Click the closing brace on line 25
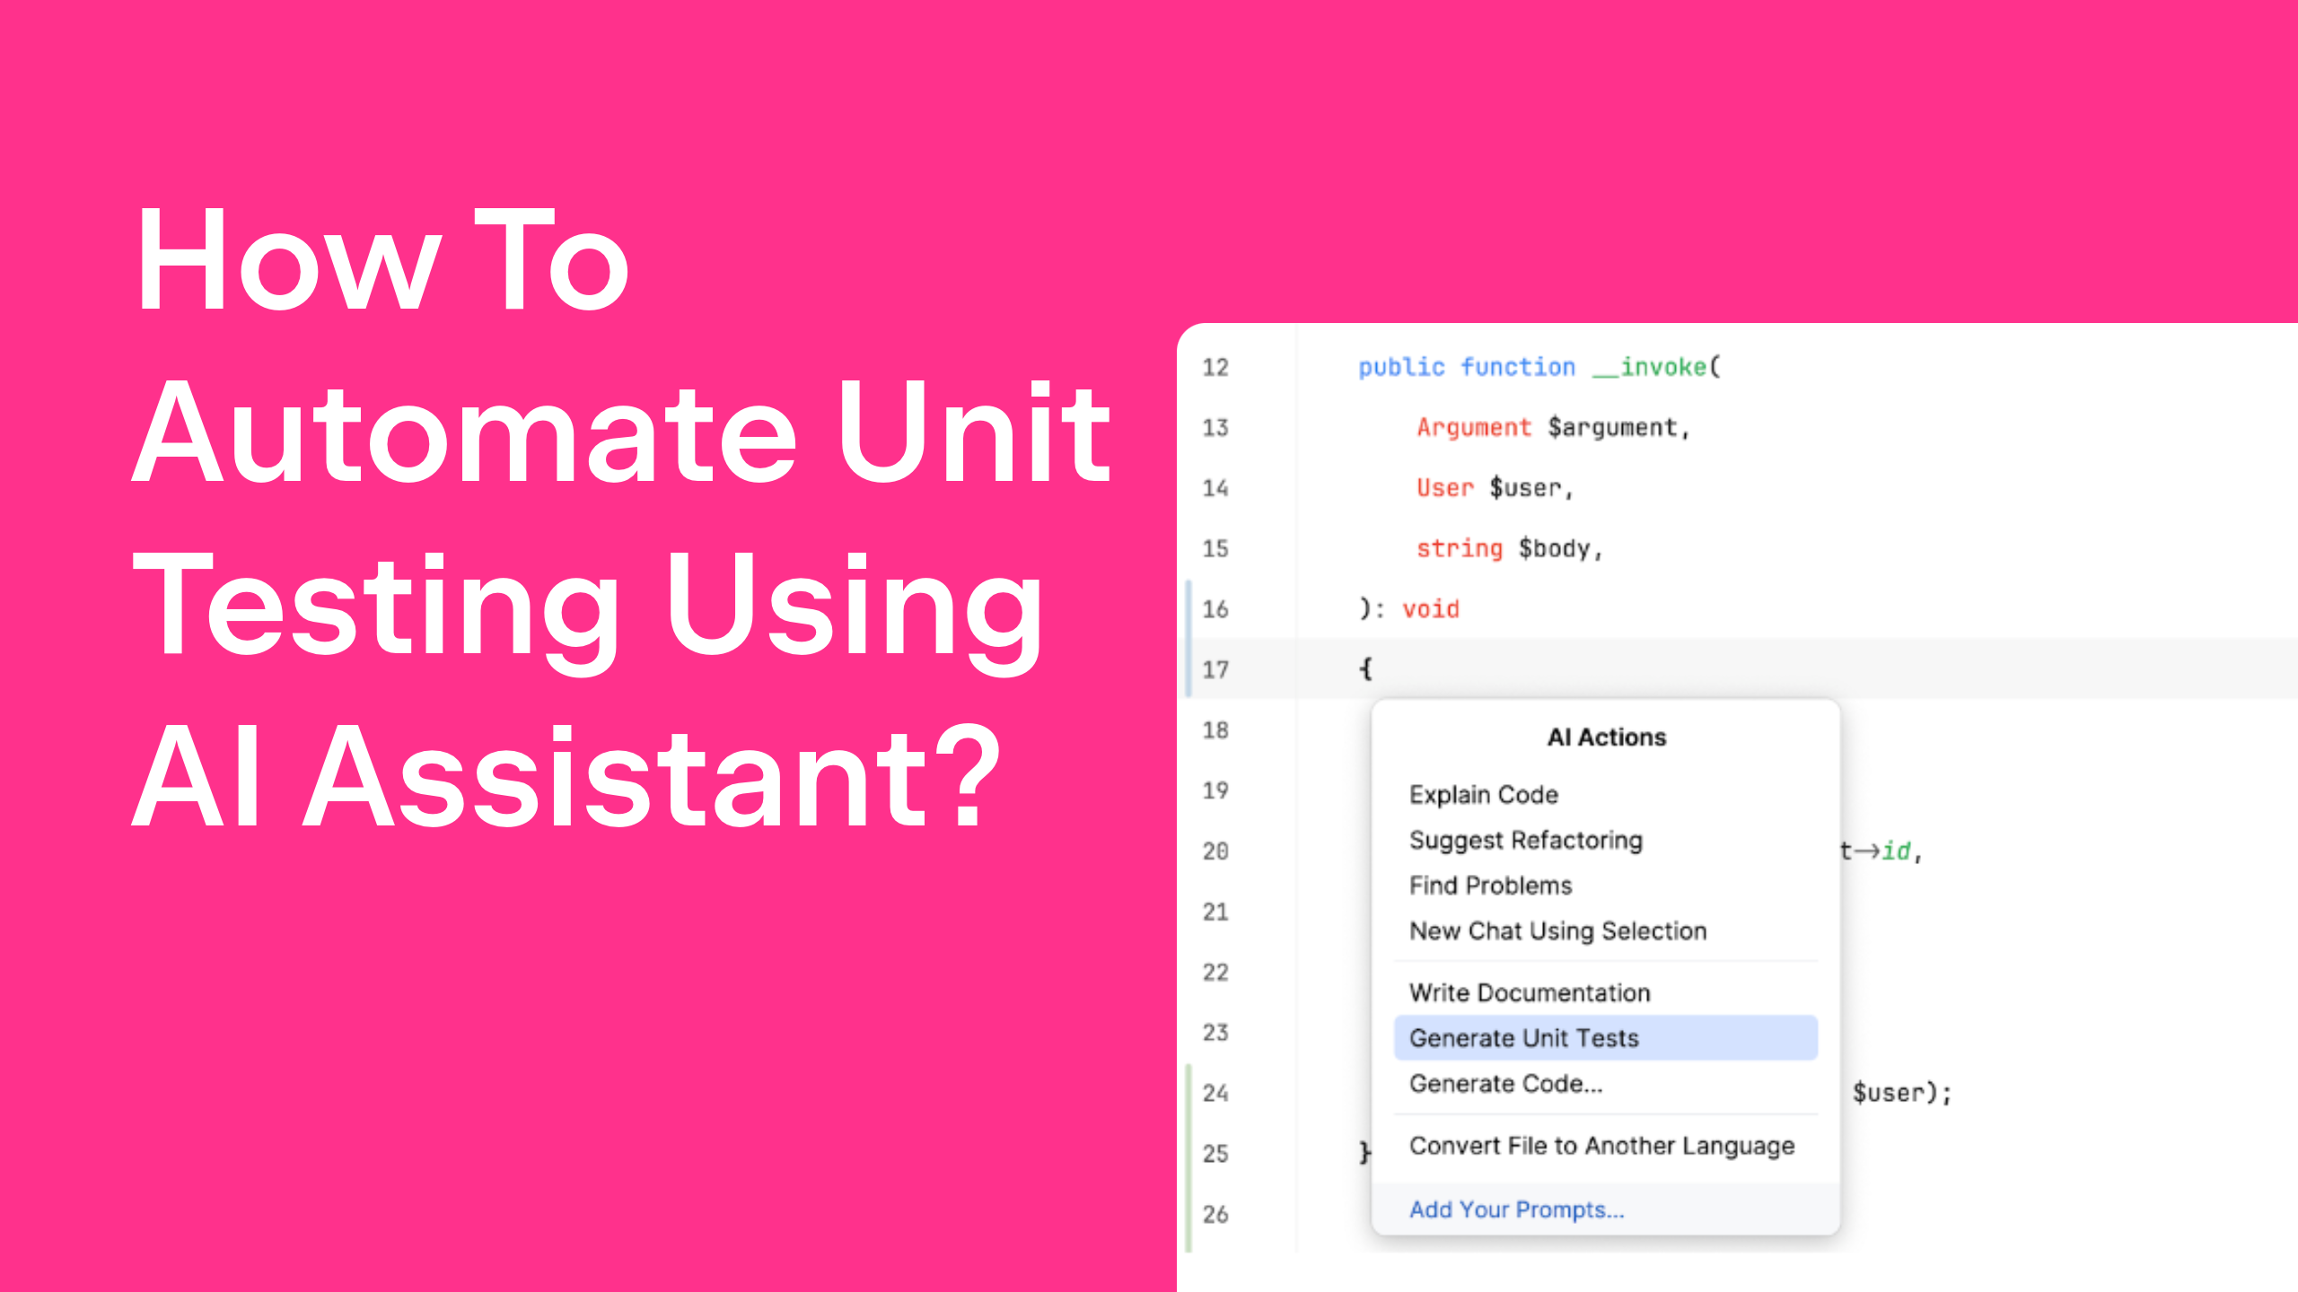 (1364, 1153)
